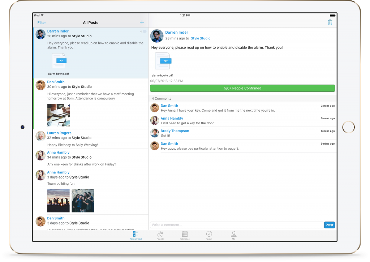Open the sunset silhouette team building photo
Viewport: 370px width, 262px height.
(59, 201)
